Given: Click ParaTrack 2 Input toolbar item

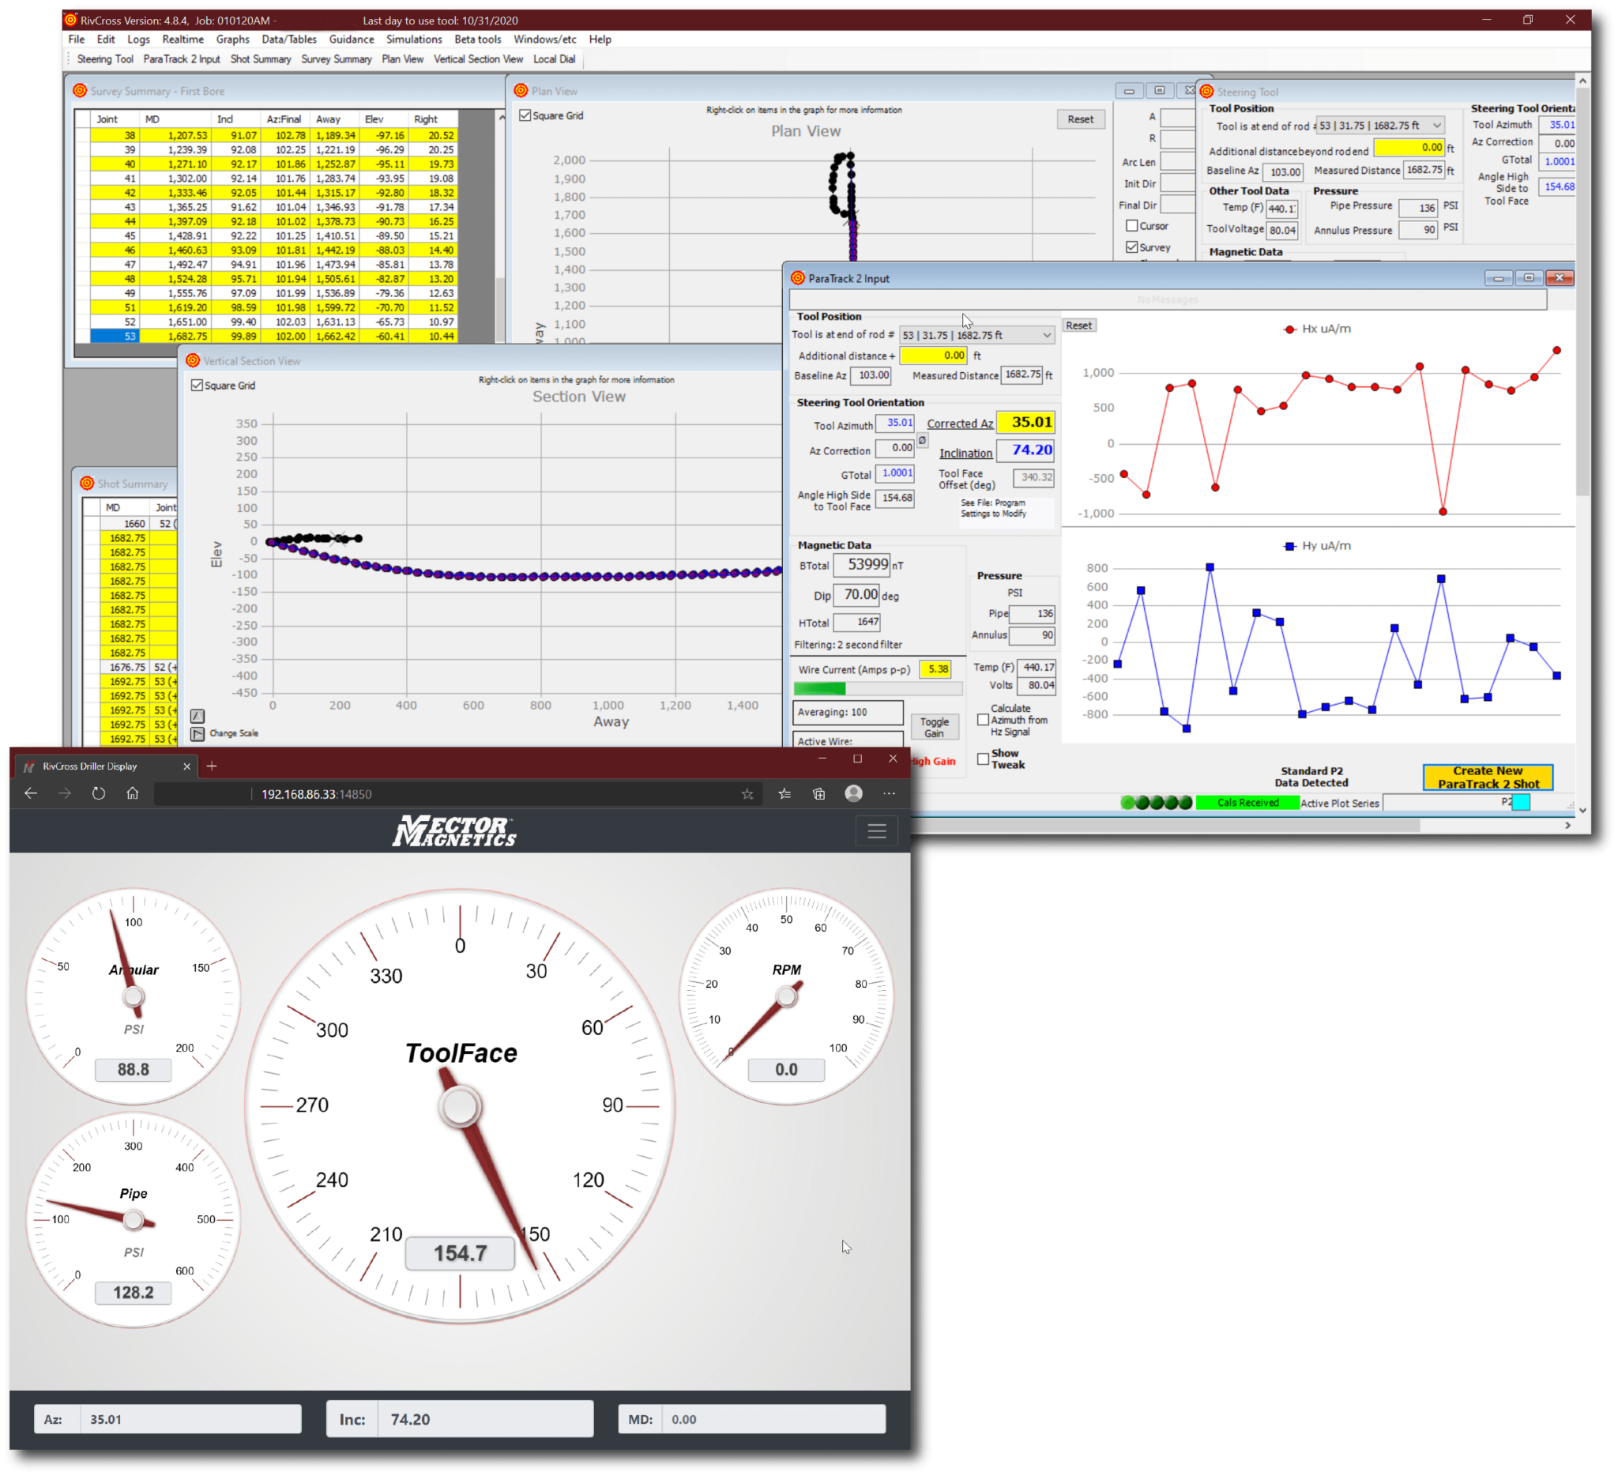Looking at the screenshot, I should click(x=182, y=59).
